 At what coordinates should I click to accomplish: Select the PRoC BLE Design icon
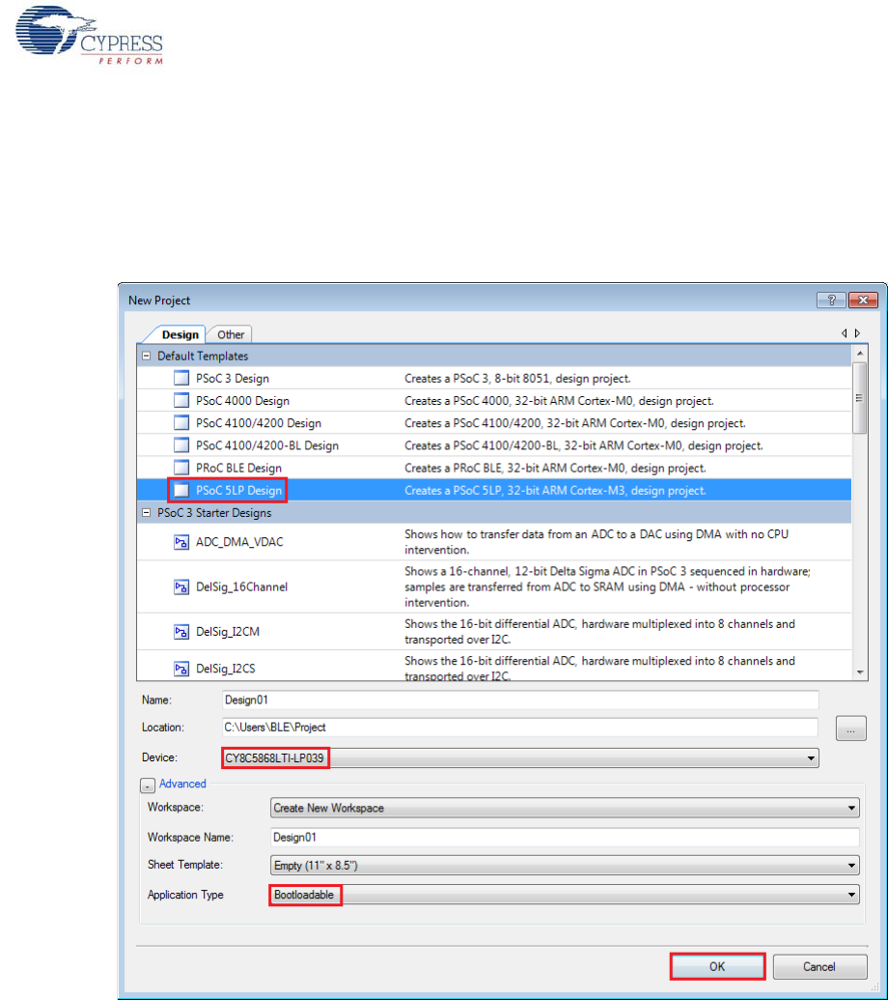tap(181, 468)
